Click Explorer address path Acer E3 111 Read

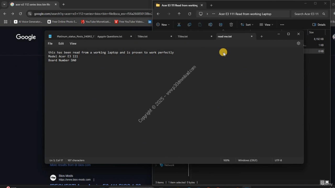[245, 14]
